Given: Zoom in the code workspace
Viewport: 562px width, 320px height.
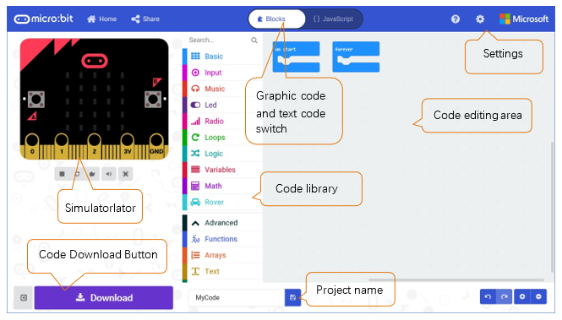Looking at the screenshot, I should (x=522, y=296).
